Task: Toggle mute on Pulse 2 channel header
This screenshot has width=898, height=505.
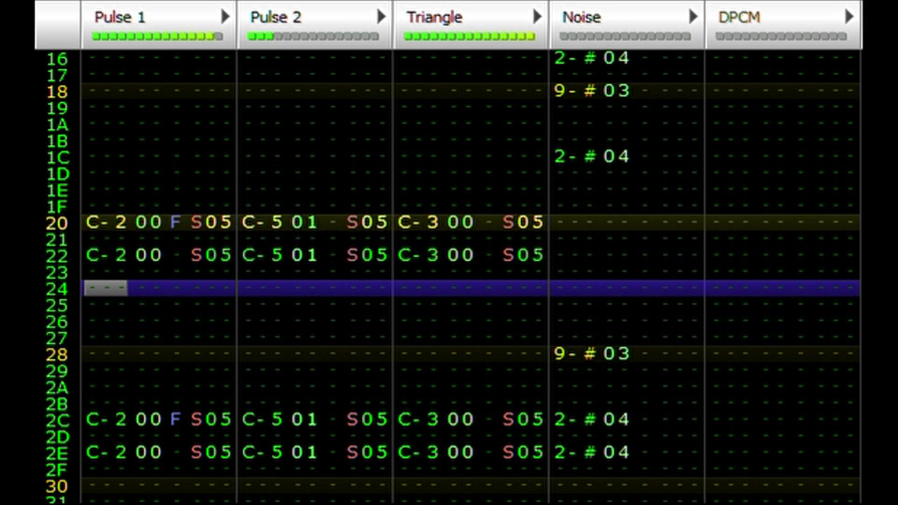Action: click(x=275, y=17)
